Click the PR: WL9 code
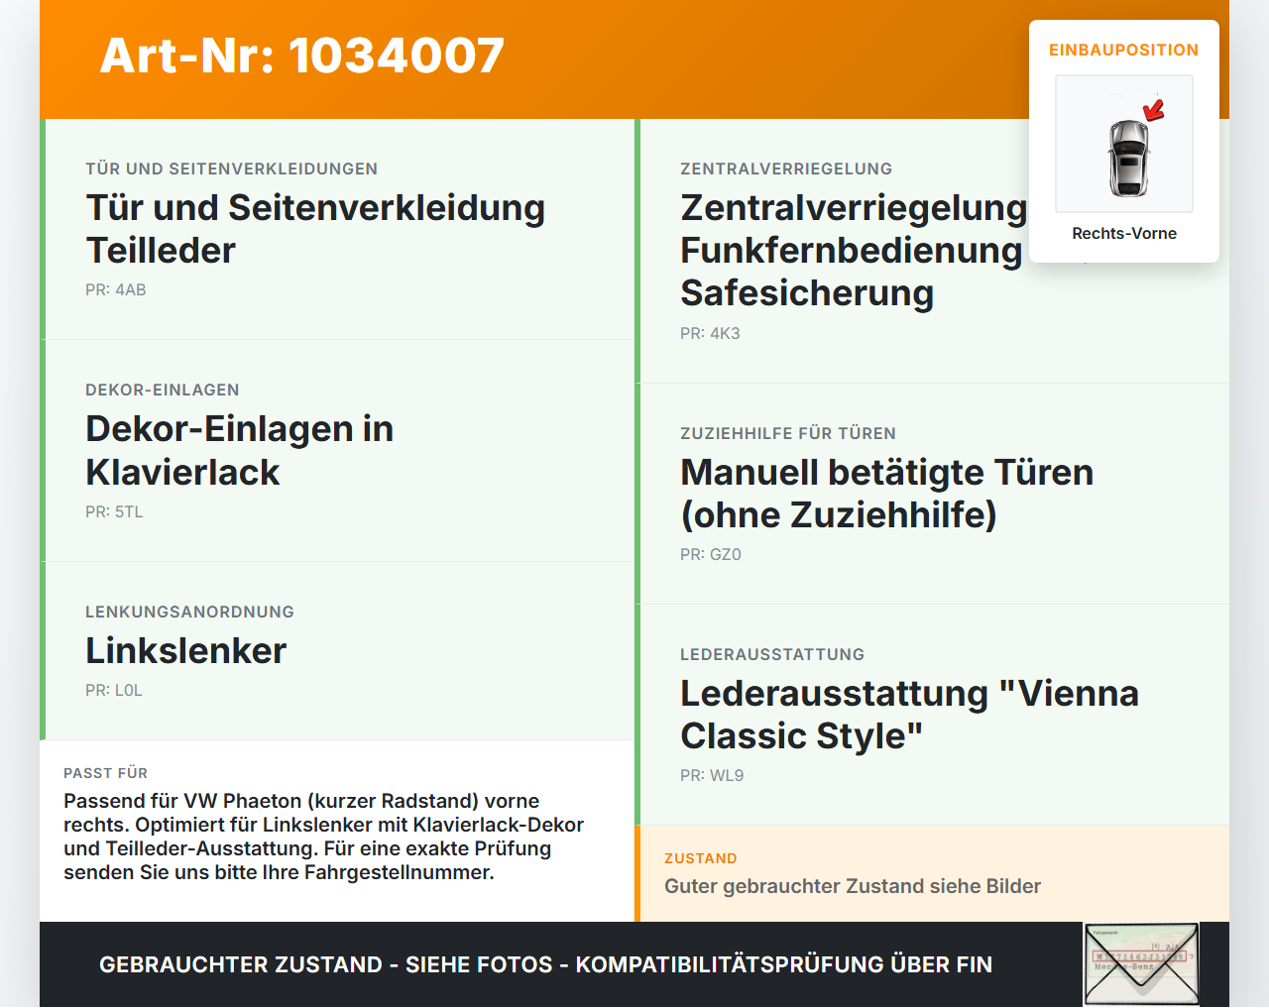The height and width of the screenshot is (1008, 1269). click(x=712, y=776)
